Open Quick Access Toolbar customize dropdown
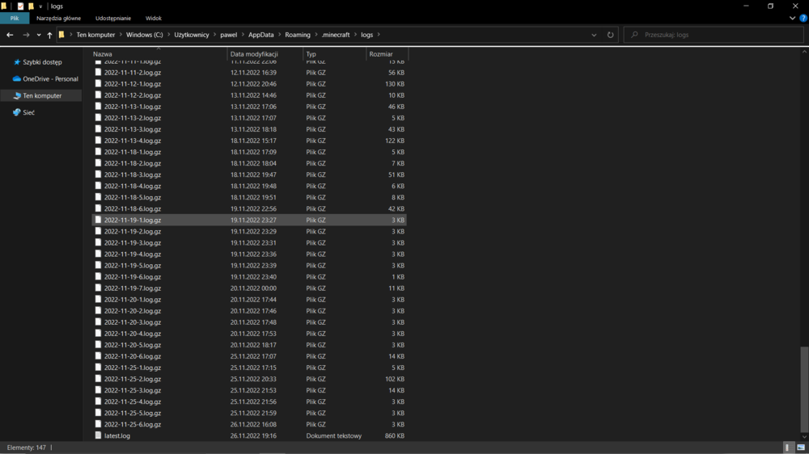Viewport: 809px width, 454px height. (40, 6)
